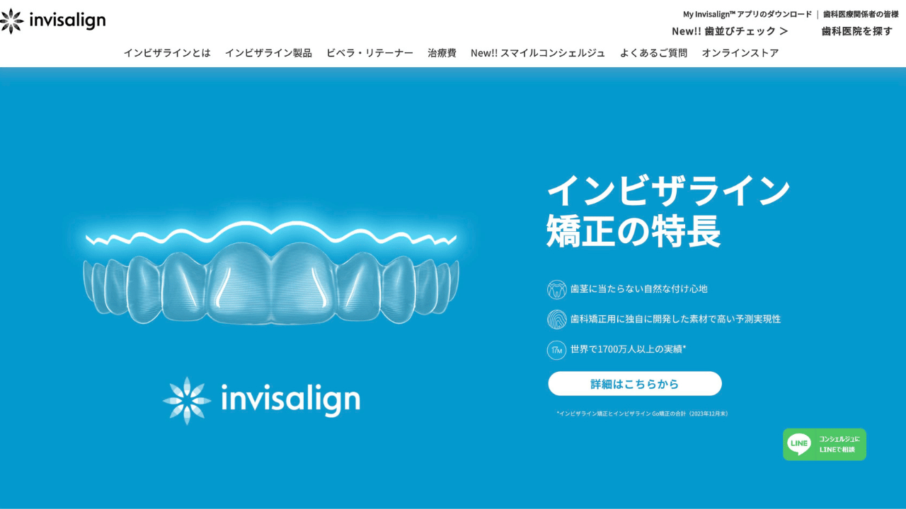Open the インビザラインとは menu
906x509 pixels.
click(x=167, y=53)
